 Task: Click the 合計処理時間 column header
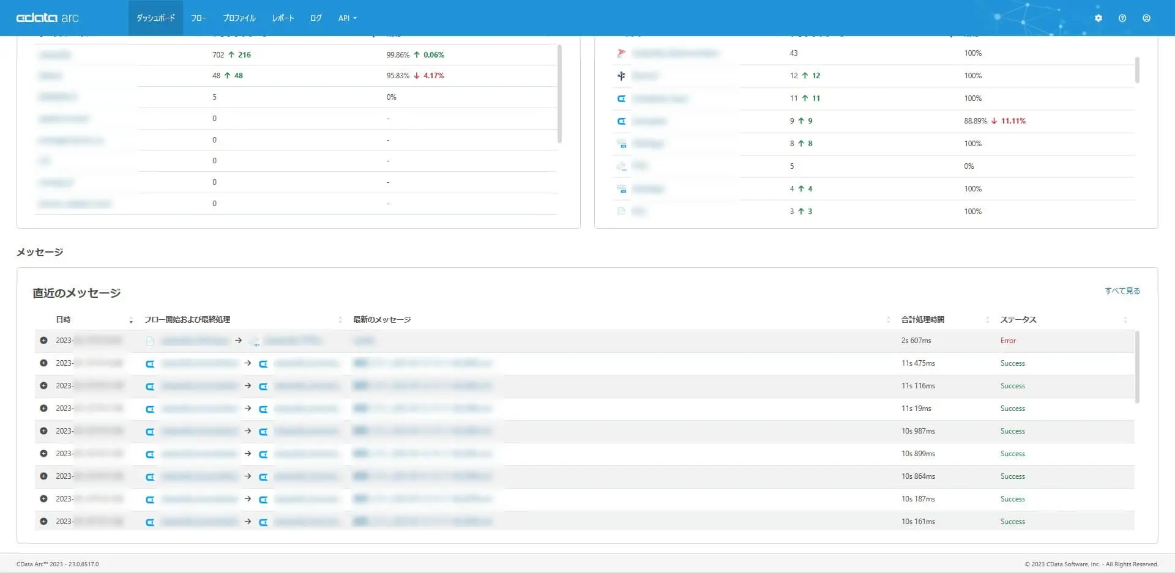click(923, 320)
